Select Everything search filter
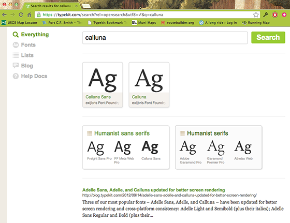 point(31,35)
